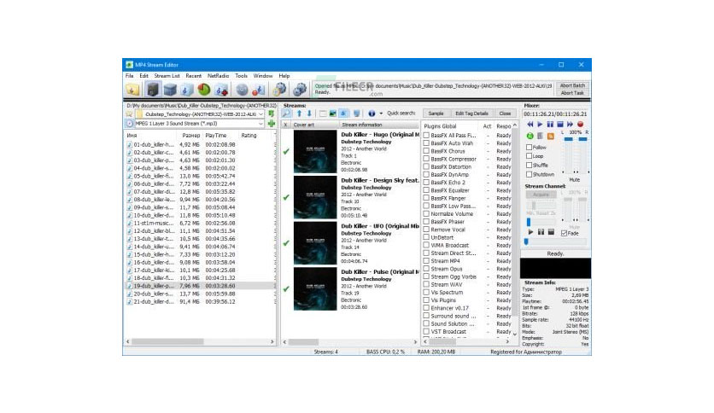Click the green arrow icon beside folder path
Screen dimensions: 714x413
point(272,113)
